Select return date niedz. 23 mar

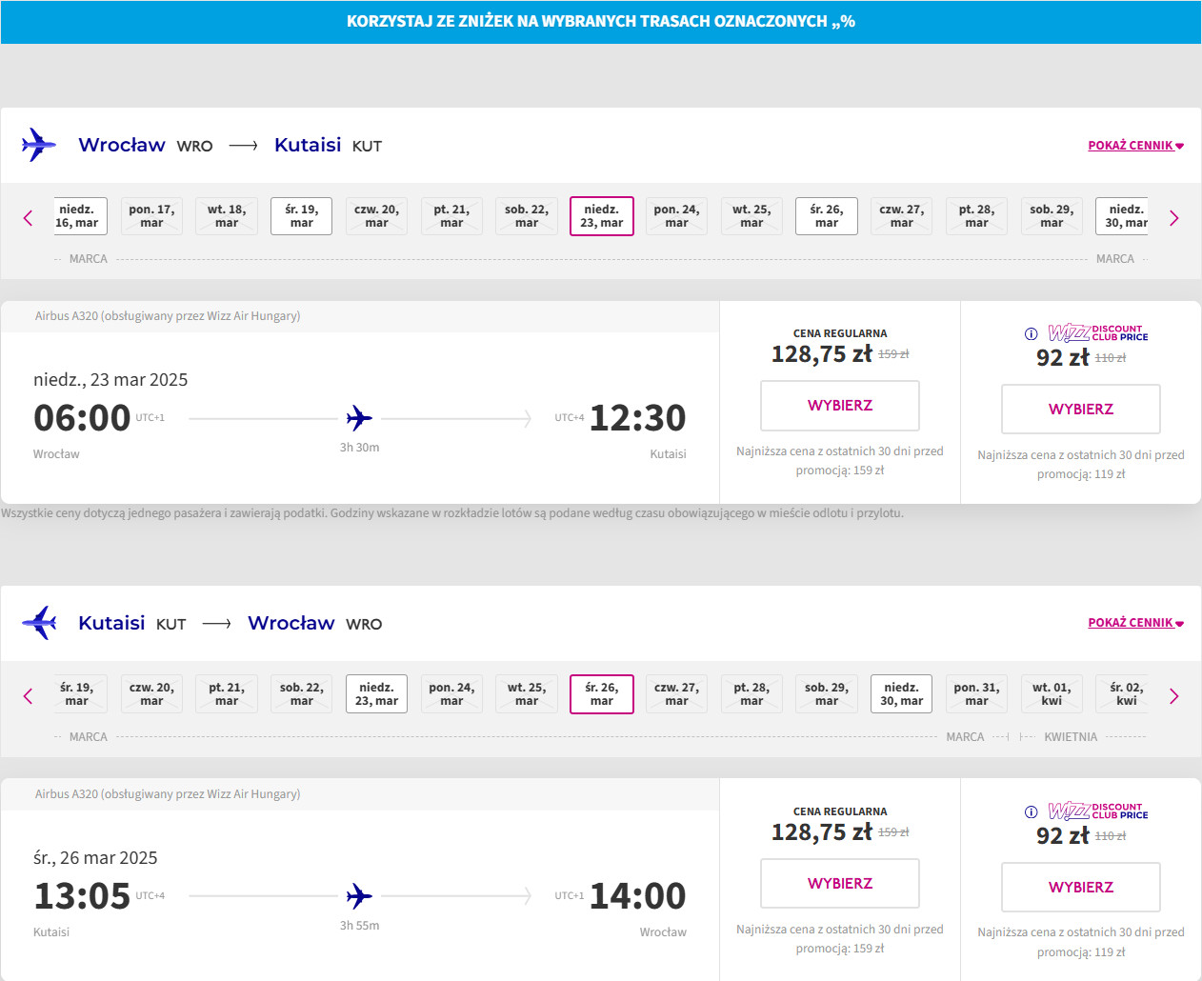(376, 694)
